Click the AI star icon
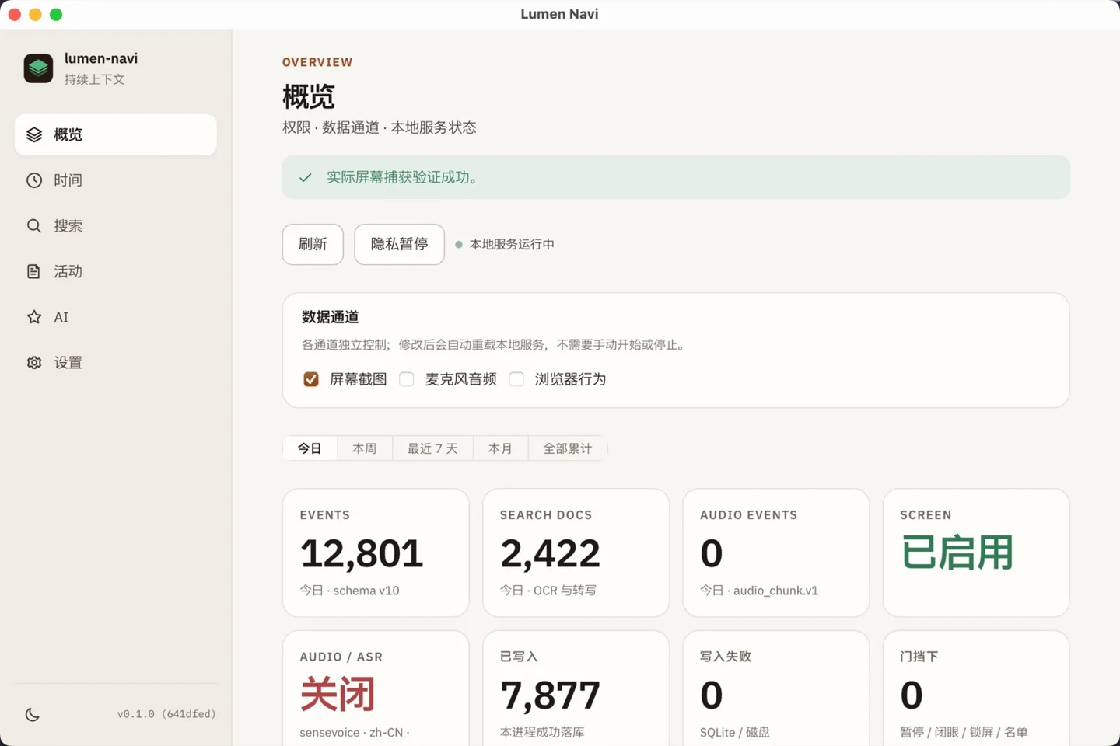The height and width of the screenshot is (746, 1120). pos(34,317)
